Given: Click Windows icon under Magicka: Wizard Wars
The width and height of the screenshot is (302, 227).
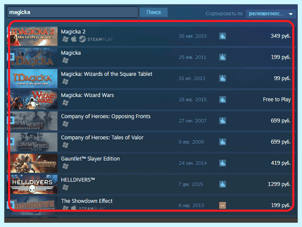Looking at the screenshot, I should click(x=65, y=103).
